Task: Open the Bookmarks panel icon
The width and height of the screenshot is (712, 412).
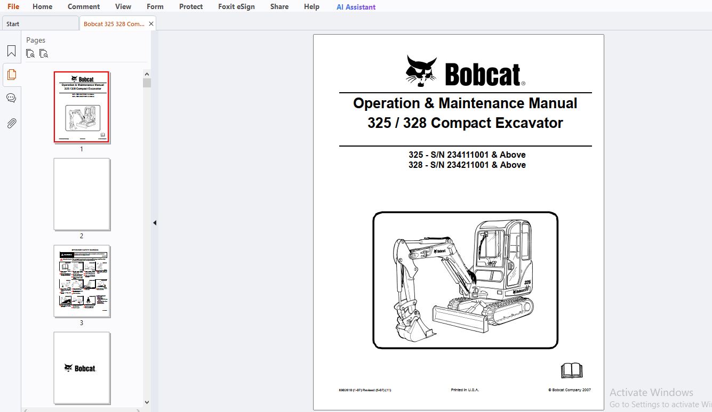Action: [x=11, y=51]
